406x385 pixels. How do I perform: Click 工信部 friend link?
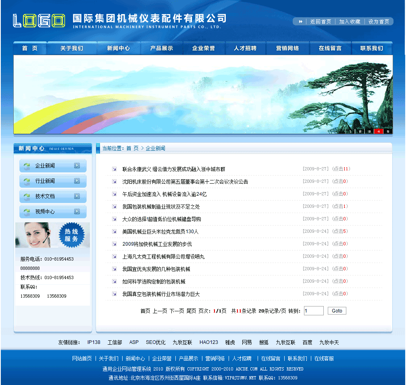tap(115, 342)
